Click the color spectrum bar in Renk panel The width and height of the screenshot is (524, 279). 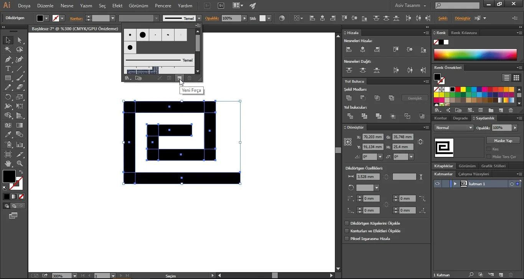(475, 55)
